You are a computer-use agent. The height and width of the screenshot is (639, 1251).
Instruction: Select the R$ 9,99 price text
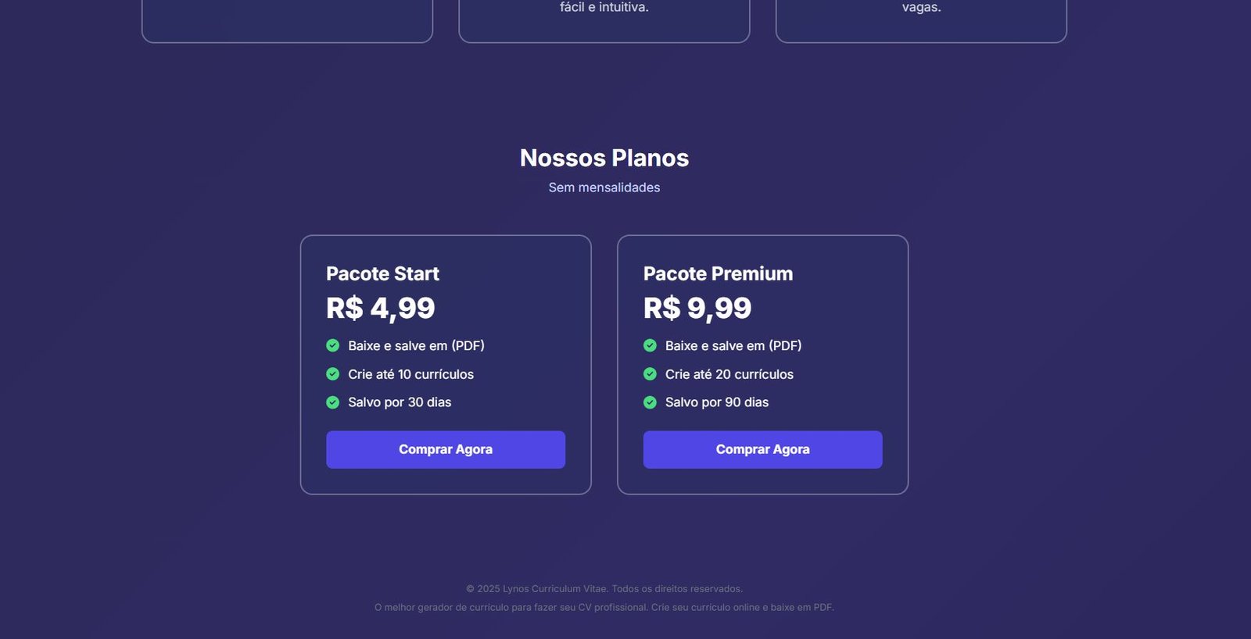(697, 308)
